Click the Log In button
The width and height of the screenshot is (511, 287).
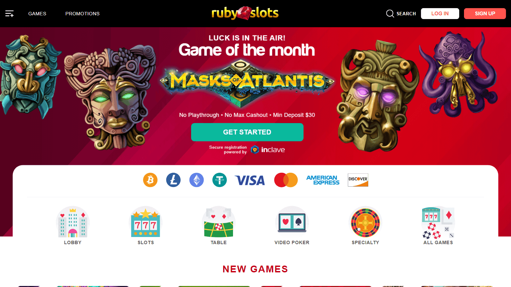(x=440, y=14)
